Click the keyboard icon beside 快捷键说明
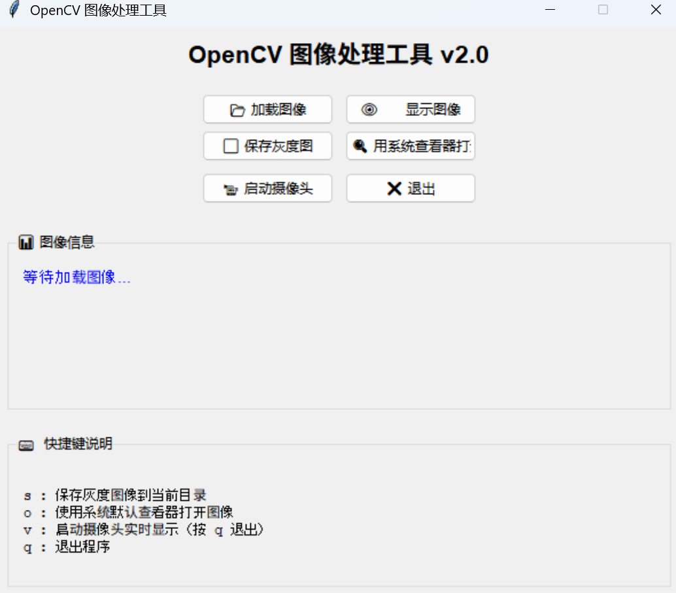676x593 pixels. (26, 445)
